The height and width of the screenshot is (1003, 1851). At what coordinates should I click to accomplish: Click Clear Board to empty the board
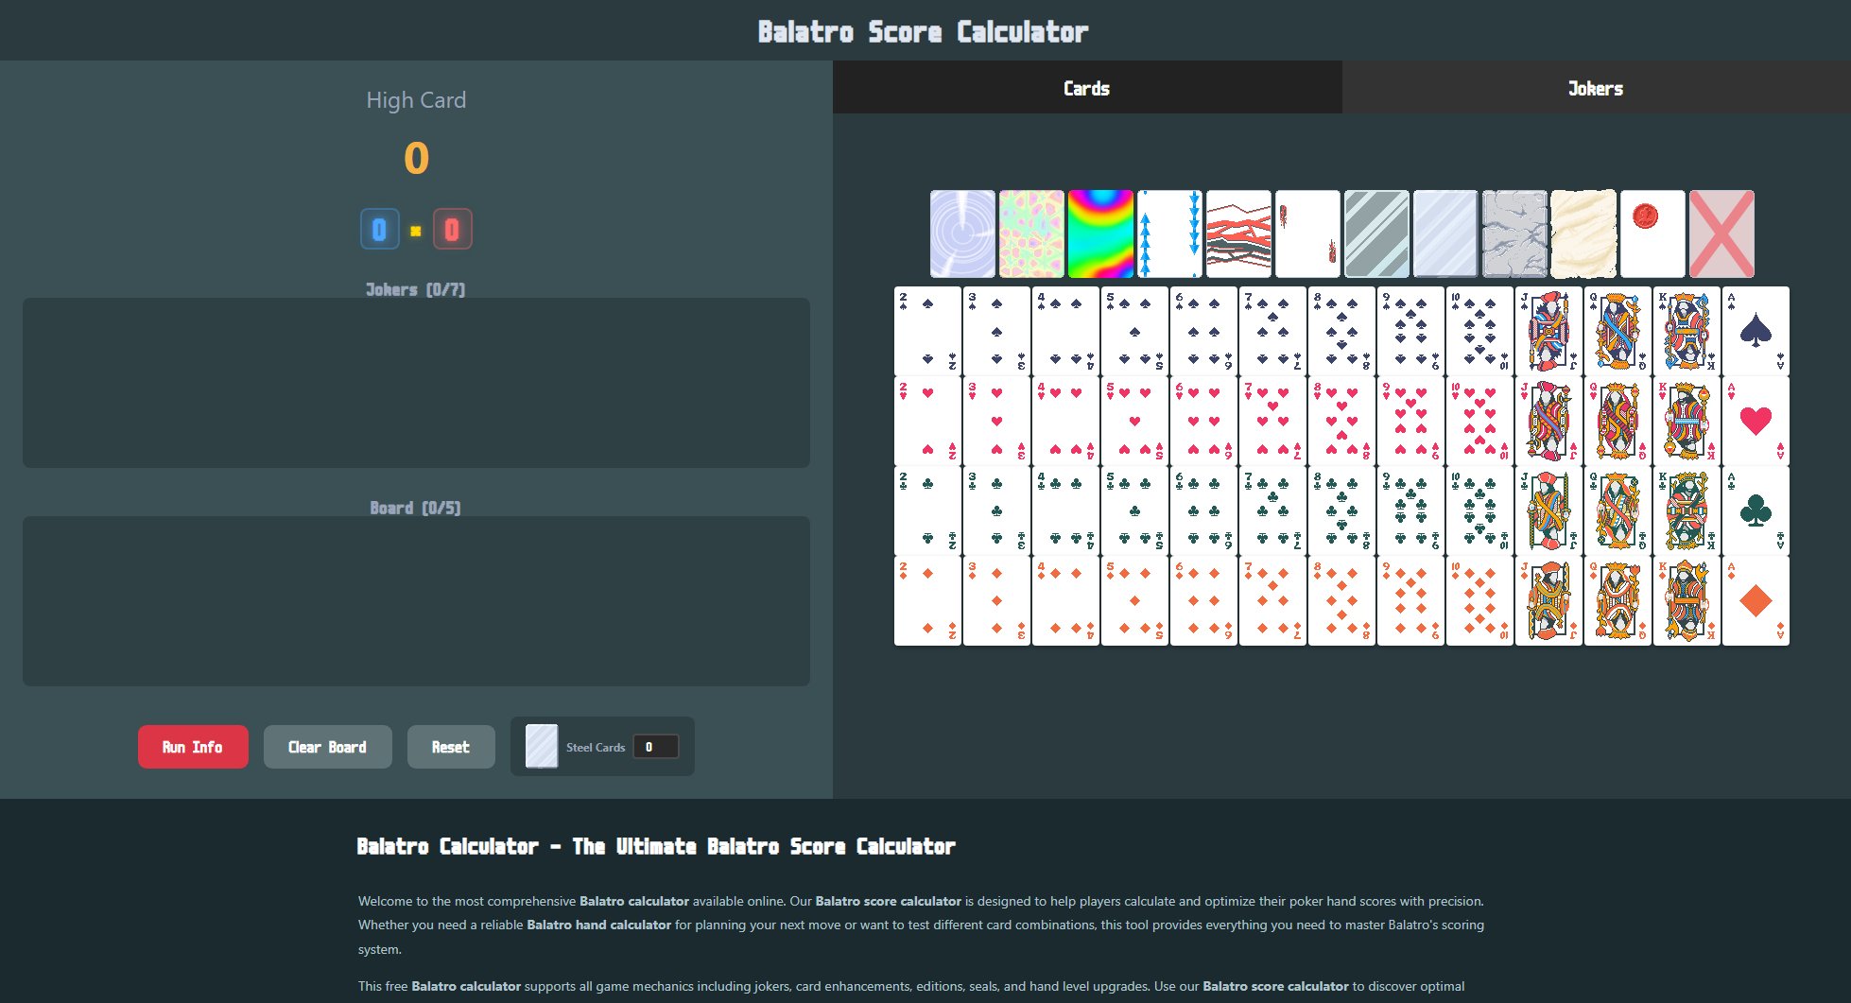point(327,747)
